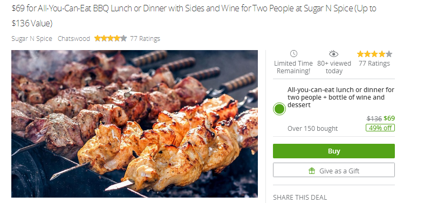Screen dimensions: 424x203
Task: Click the 49% off discount badge
Action: point(380,128)
